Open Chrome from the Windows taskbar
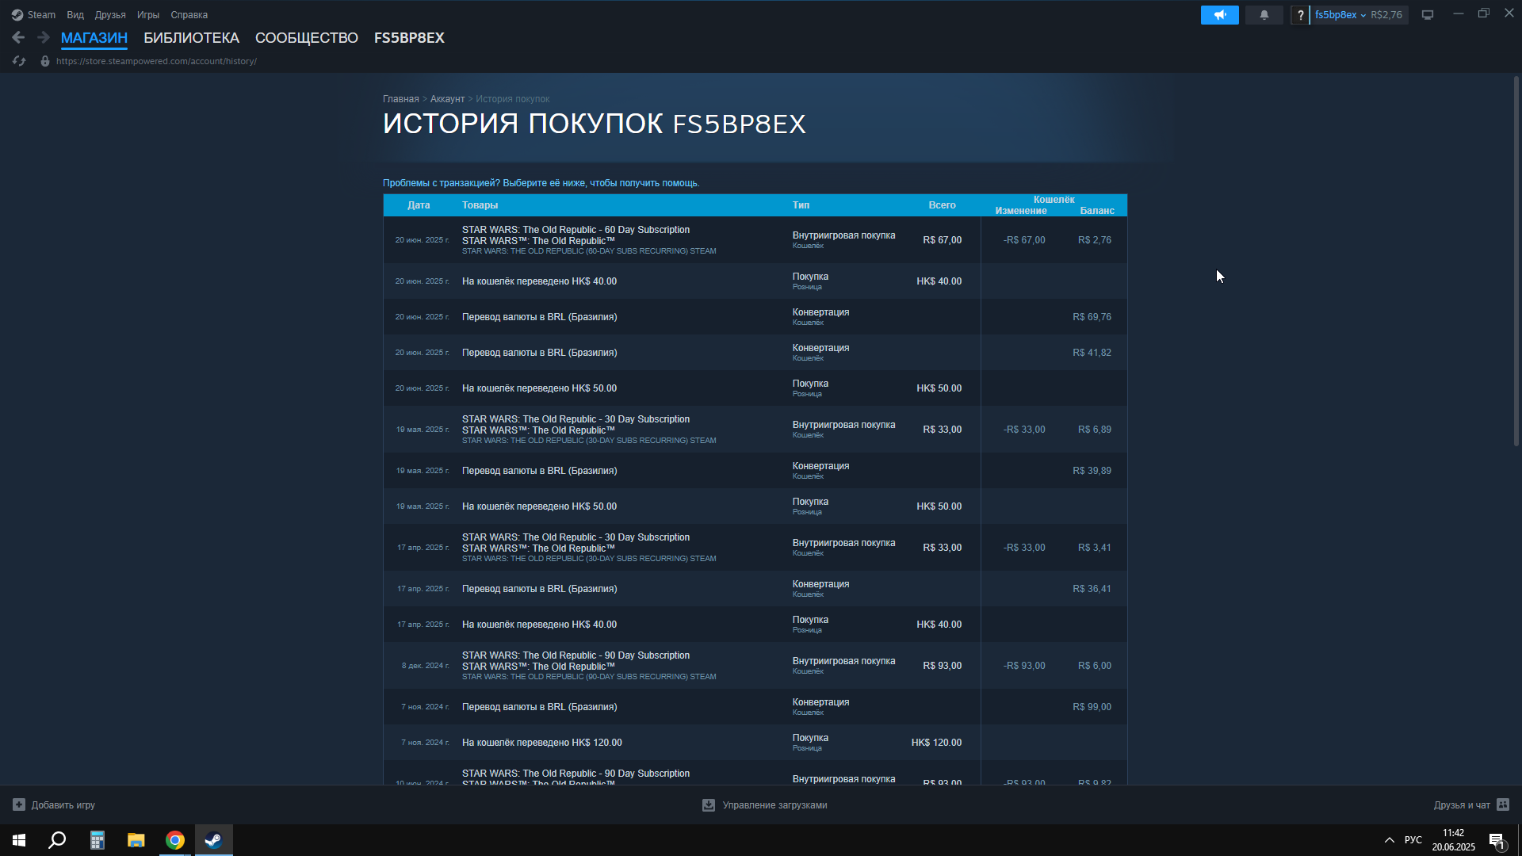Screen dimensions: 1522x856 click(x=175, y=840)
